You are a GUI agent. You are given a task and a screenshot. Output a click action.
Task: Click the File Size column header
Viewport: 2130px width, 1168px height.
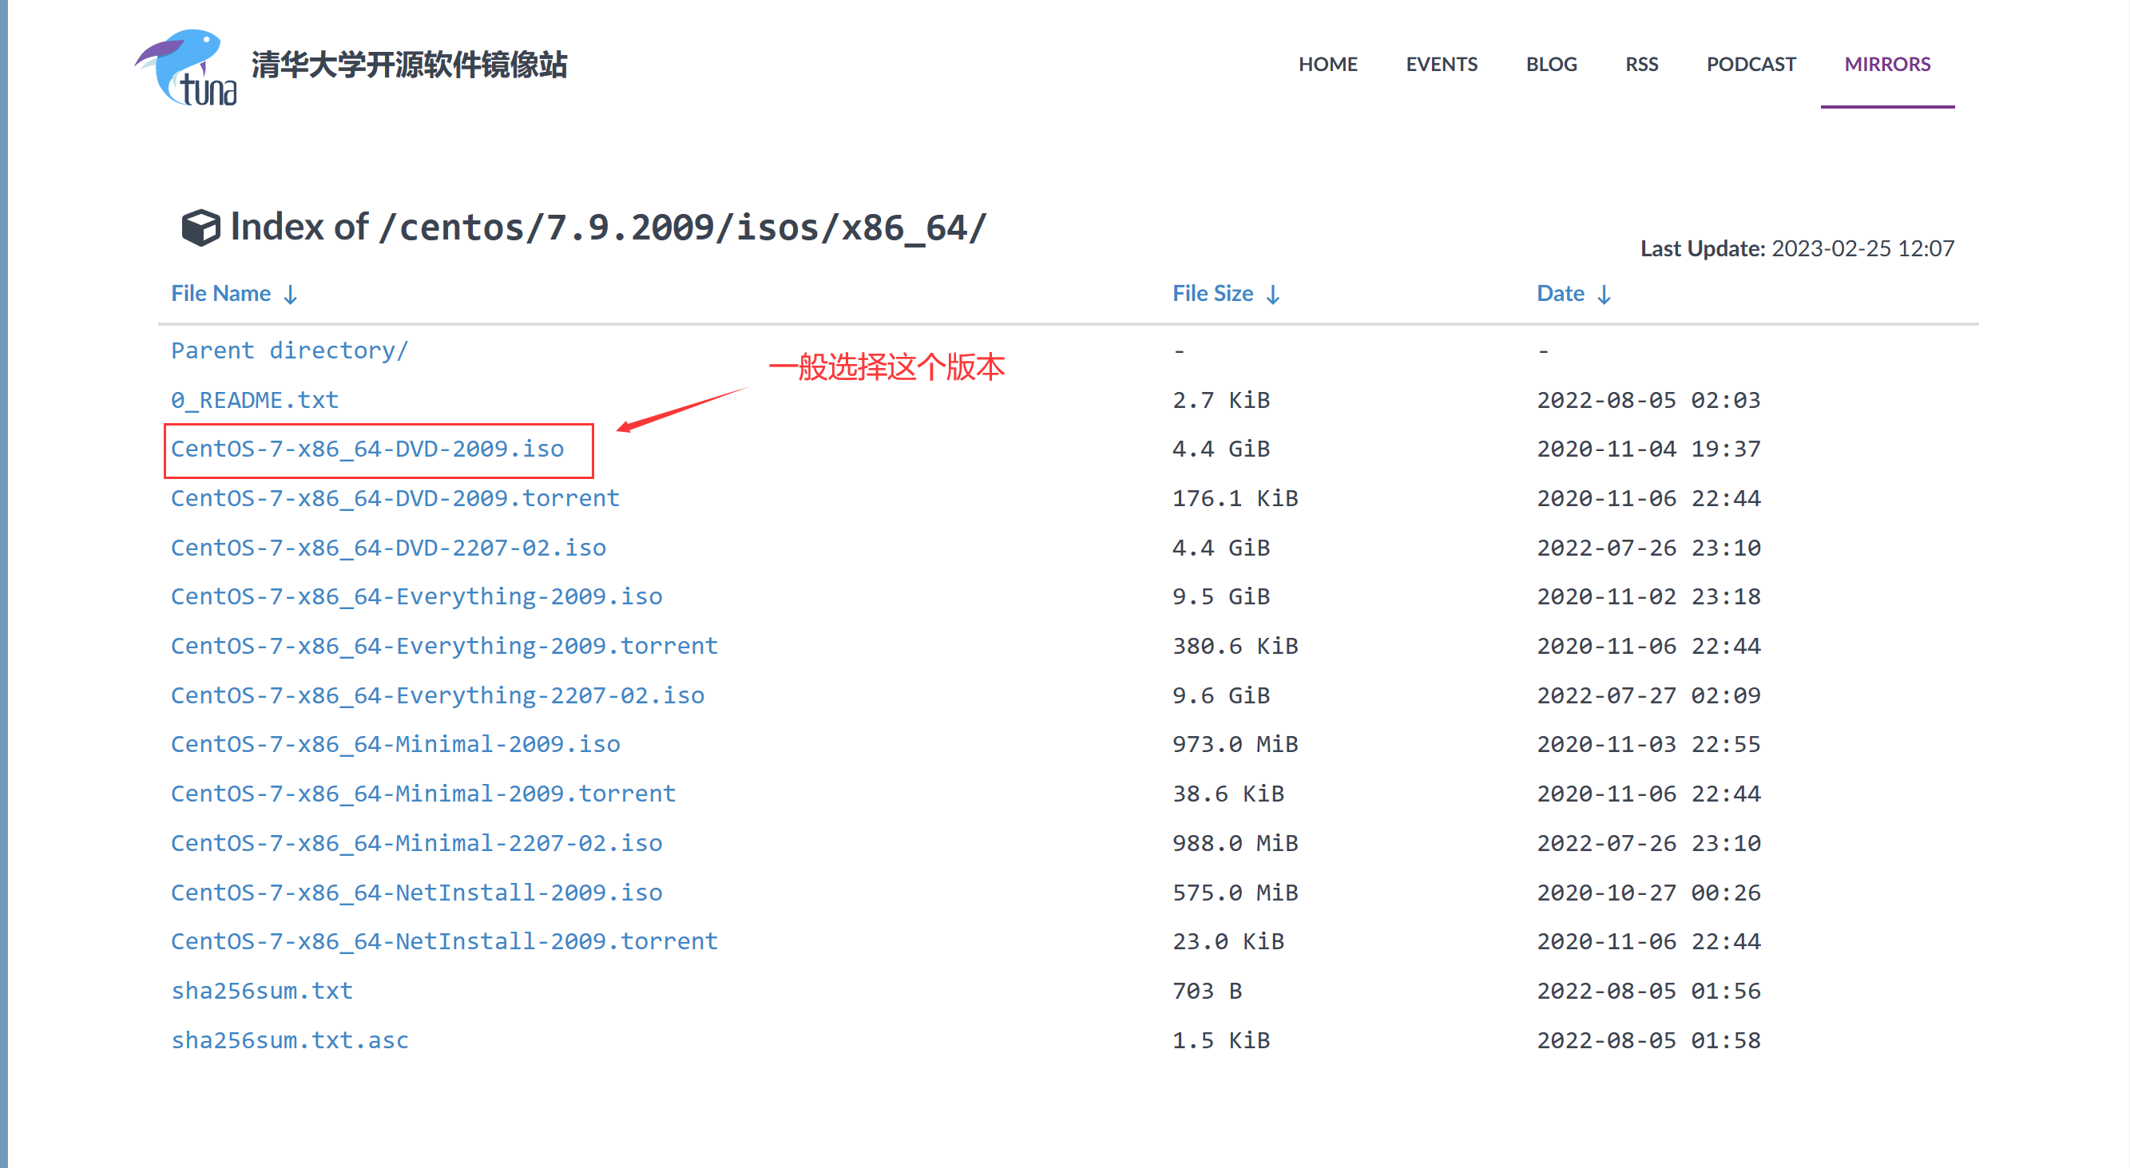coord(1212,294)
